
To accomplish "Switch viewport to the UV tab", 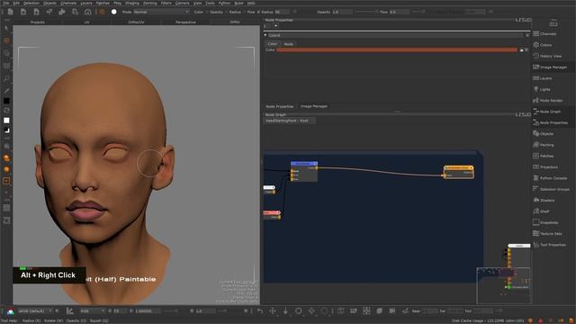I will (86, 22).
